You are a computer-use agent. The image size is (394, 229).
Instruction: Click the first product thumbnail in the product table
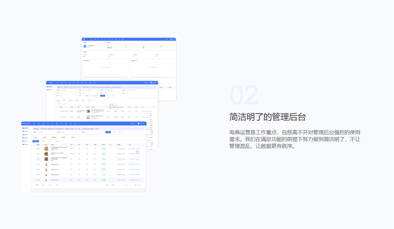click(x=46, y=149)
